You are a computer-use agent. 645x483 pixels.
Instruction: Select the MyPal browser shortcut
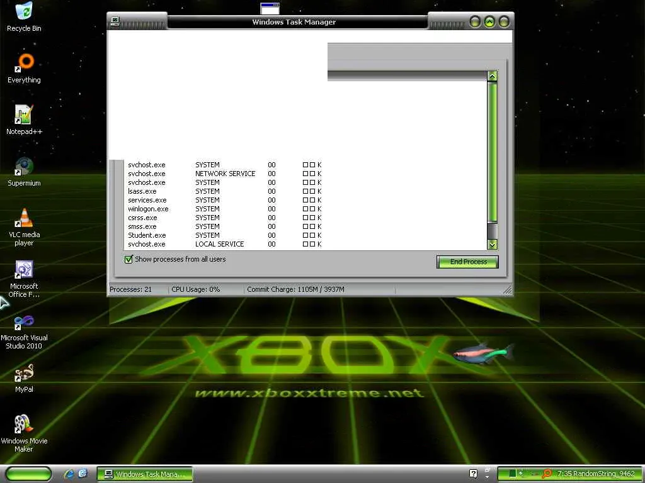tap(24, 378)
